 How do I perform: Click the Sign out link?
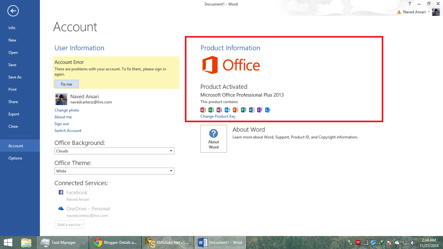coord(62,124)
